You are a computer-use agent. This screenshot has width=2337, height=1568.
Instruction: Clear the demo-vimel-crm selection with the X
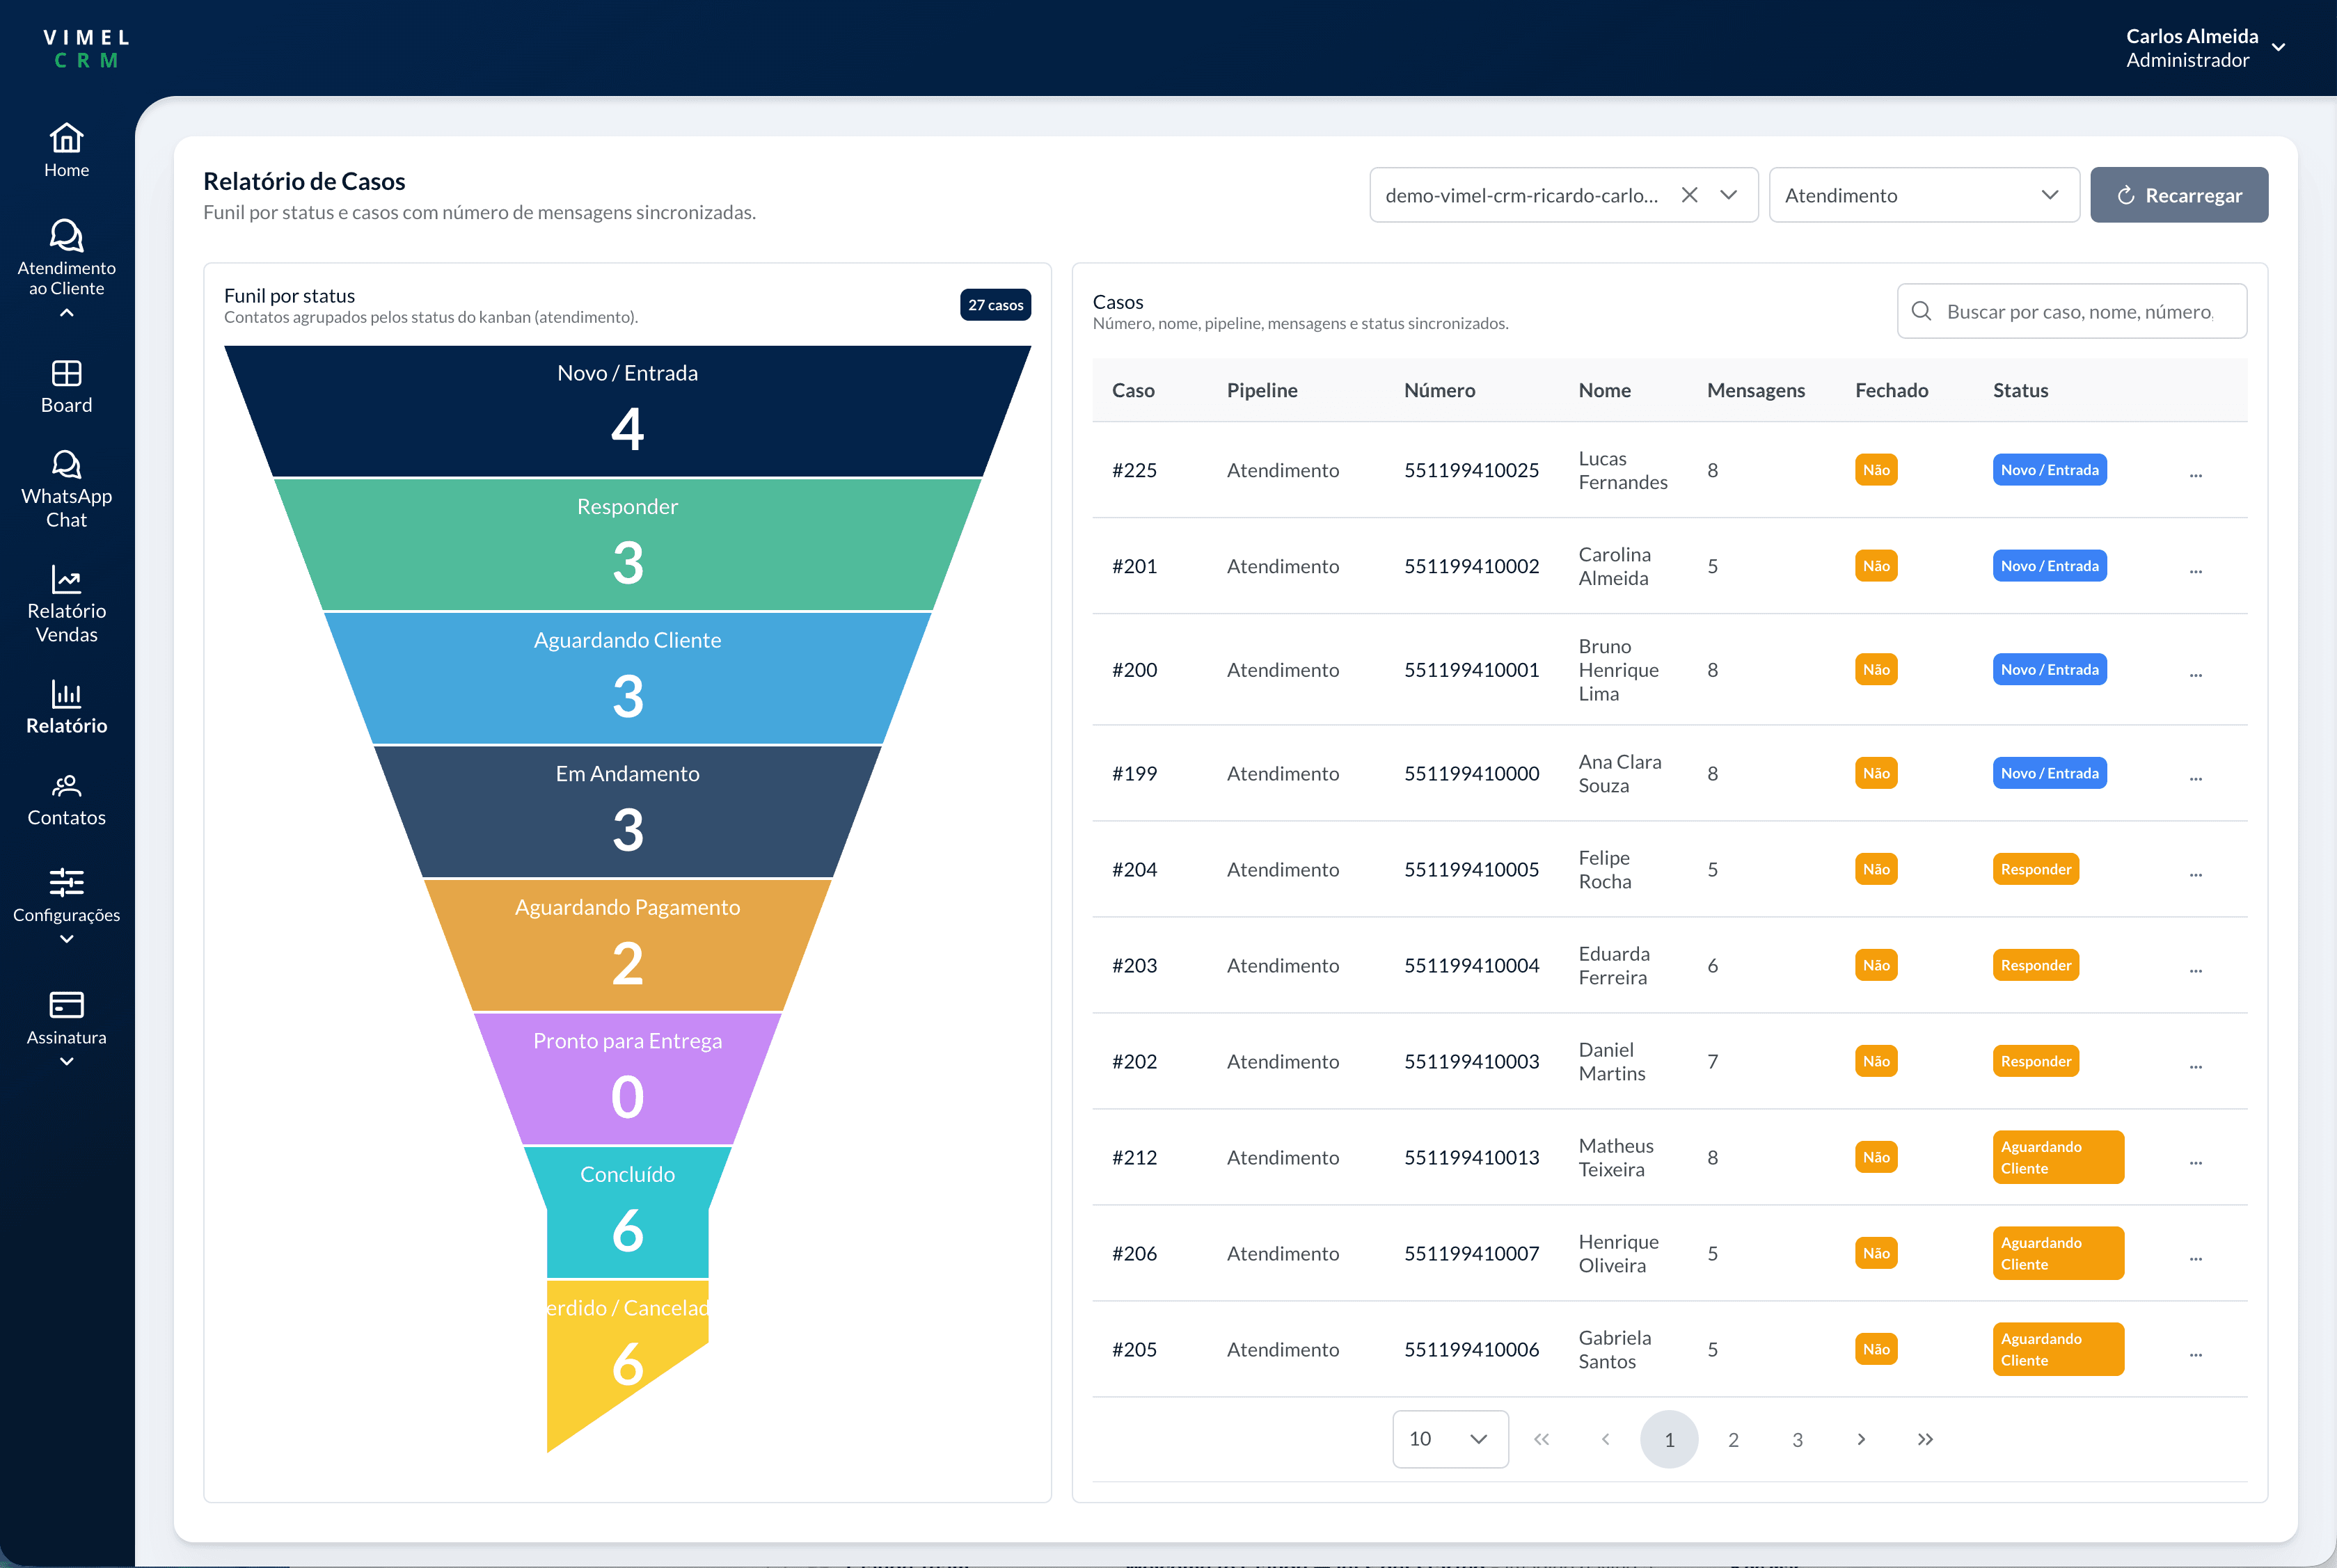(x=1688, y=195)
